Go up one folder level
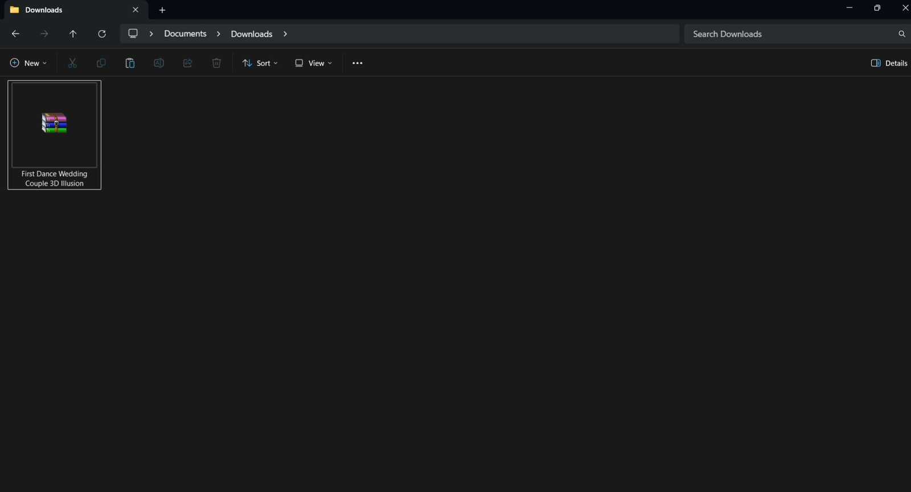Viewport: 911px width, 492px height. point(73,34)
